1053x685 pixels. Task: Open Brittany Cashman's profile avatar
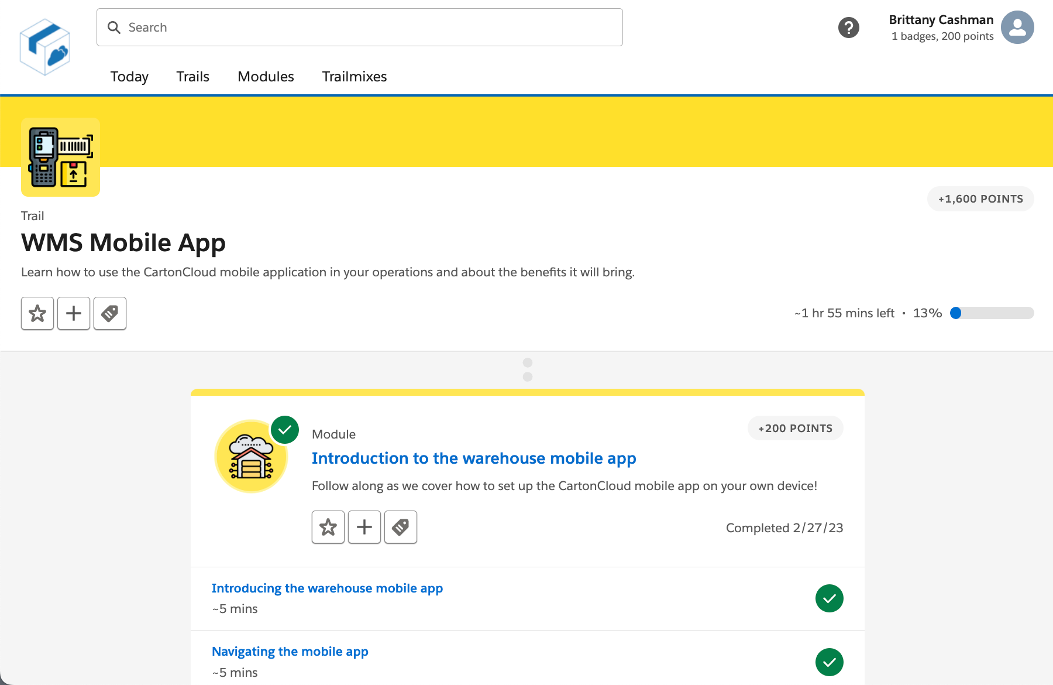(1017, 28)
